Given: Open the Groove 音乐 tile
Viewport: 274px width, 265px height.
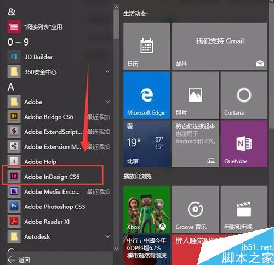Looking at the screenshot, I should click(195, 210).
